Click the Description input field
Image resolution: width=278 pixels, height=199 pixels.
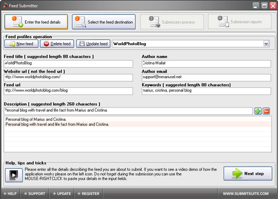(128, 111)
